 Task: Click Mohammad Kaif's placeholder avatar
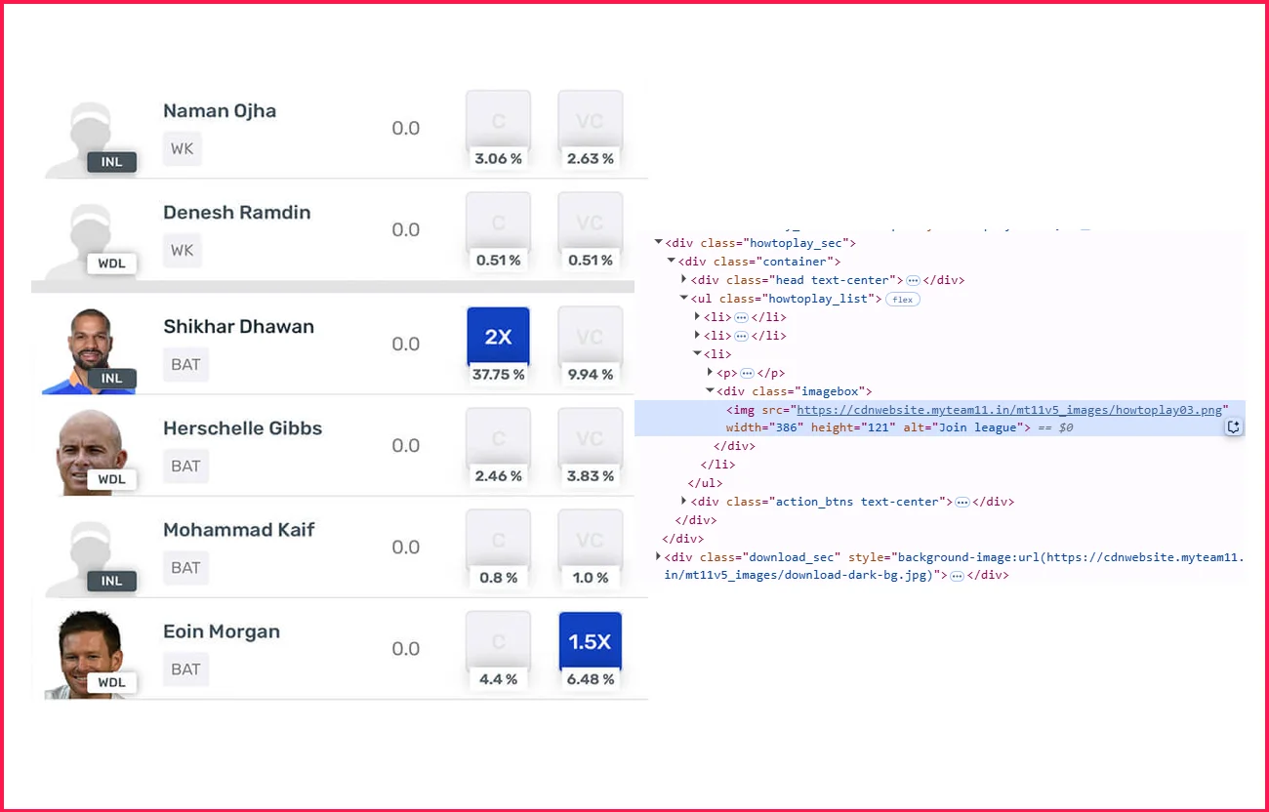click(90, 553)
